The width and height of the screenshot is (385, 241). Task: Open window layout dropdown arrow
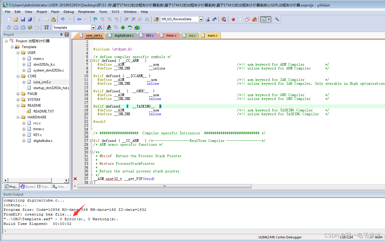269,19
